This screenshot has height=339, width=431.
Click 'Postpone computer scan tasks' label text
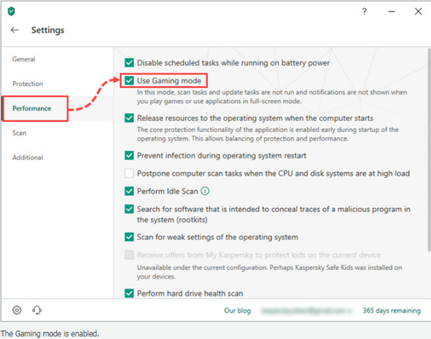(x=273, y=173)
